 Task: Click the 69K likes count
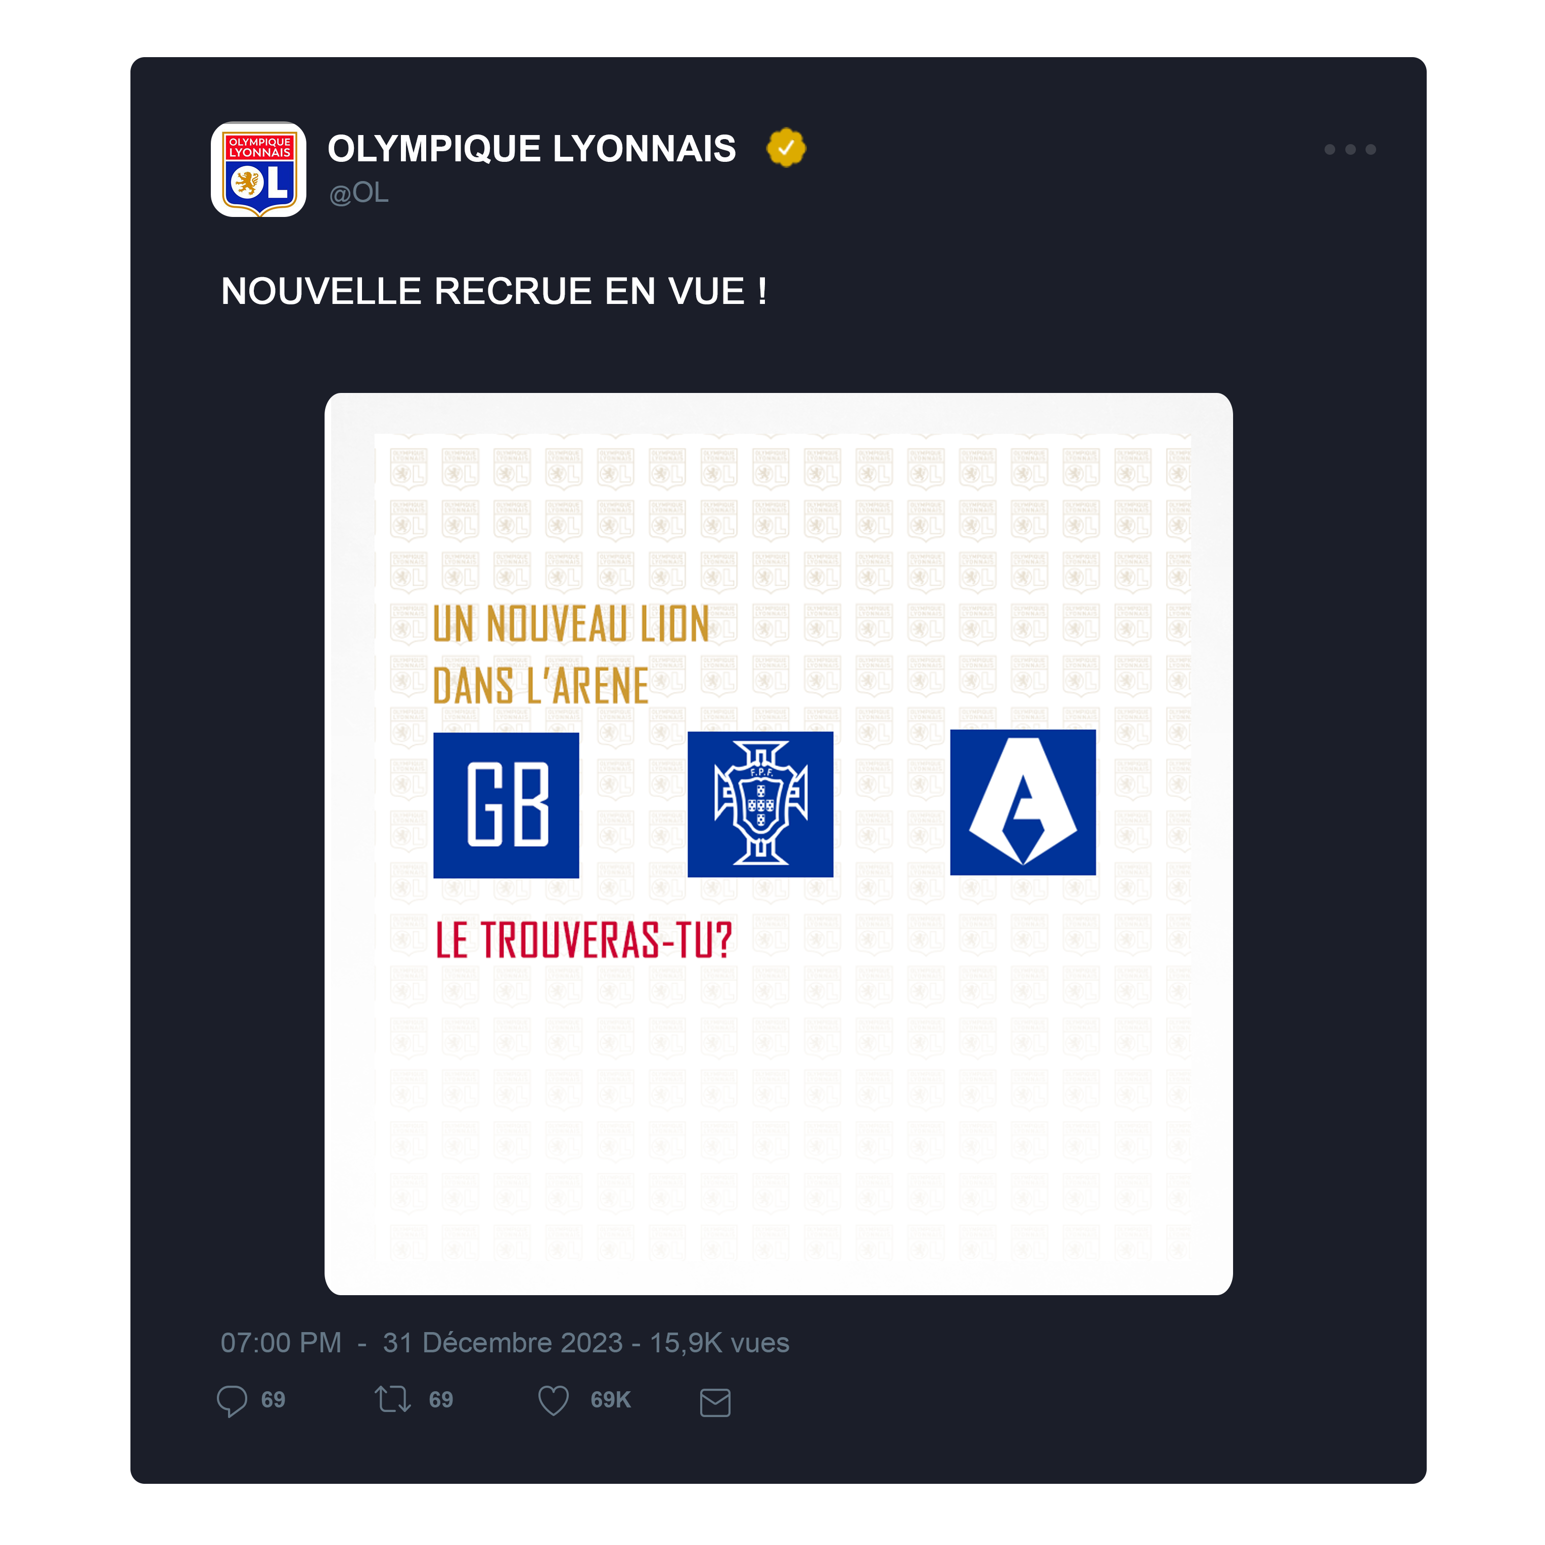point(611,1399)
